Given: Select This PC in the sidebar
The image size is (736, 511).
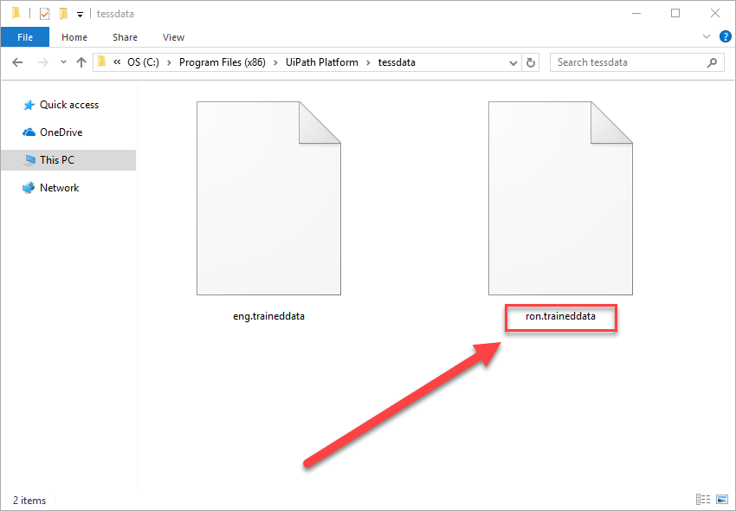Looking at the screenshot, I should coord(57,159).
